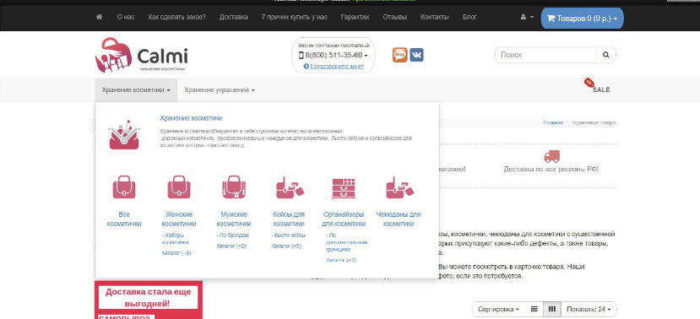The image size is (700, 319).
Task: Expand "Хранение косметики" category menu
Action: (136, 89)
